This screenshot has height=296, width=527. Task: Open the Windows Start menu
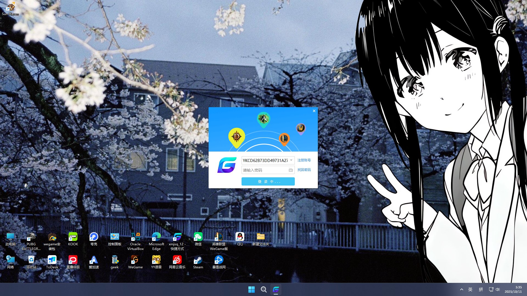251,289
